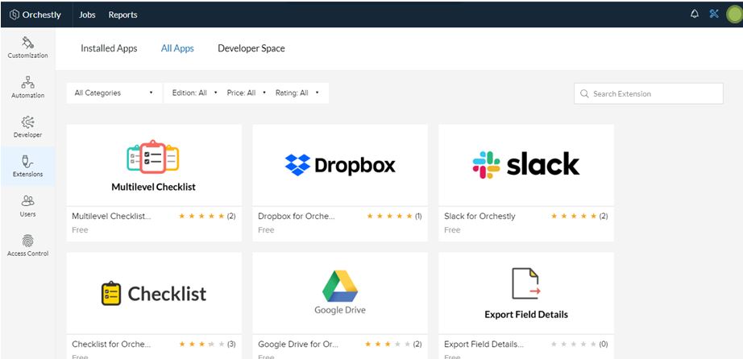The width and height of the screenshot is (743, 359).
Task: Click the 'Checklist for Orche...' title link
Action: coord(111,345)
